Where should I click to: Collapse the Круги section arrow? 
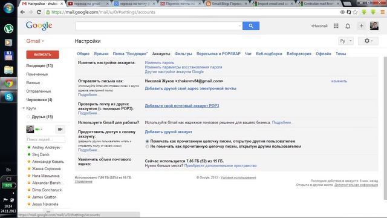(24, 108)
